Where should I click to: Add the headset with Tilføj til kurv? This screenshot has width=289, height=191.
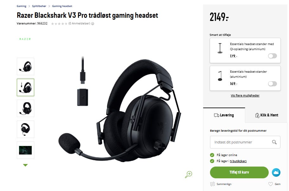tap(239, 172)
